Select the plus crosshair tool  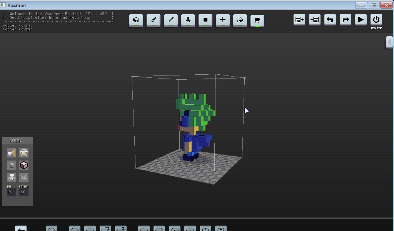223,20
